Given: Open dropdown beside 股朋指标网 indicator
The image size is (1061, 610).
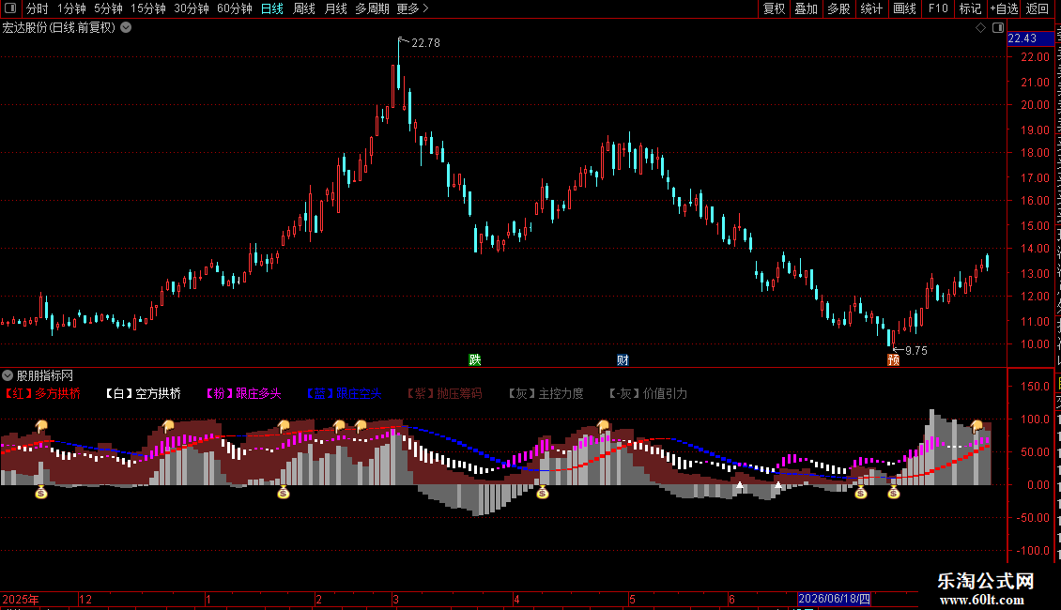Looking at the screenshot, I should click(x=8, y=375).
